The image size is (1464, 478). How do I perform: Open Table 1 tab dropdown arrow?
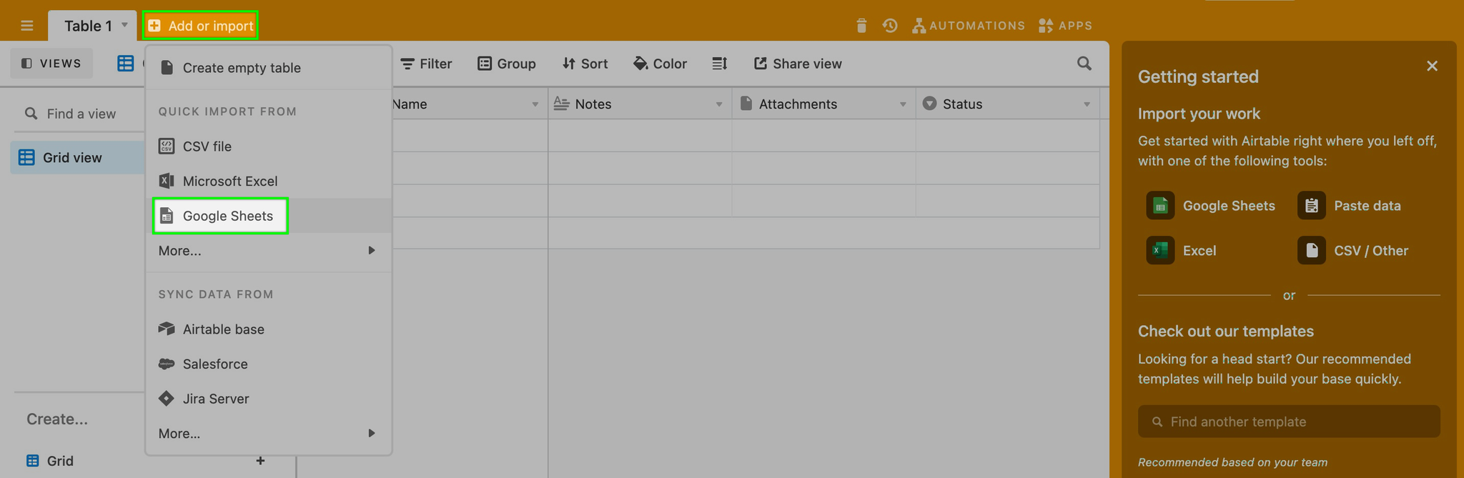coord(124,25)
